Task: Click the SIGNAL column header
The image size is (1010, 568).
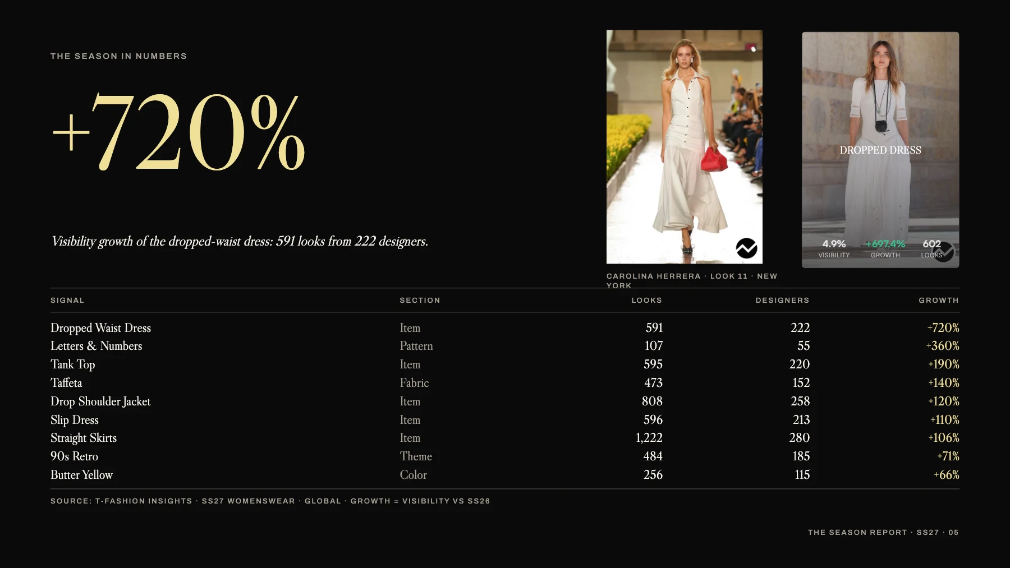Action: coord(67,301)
